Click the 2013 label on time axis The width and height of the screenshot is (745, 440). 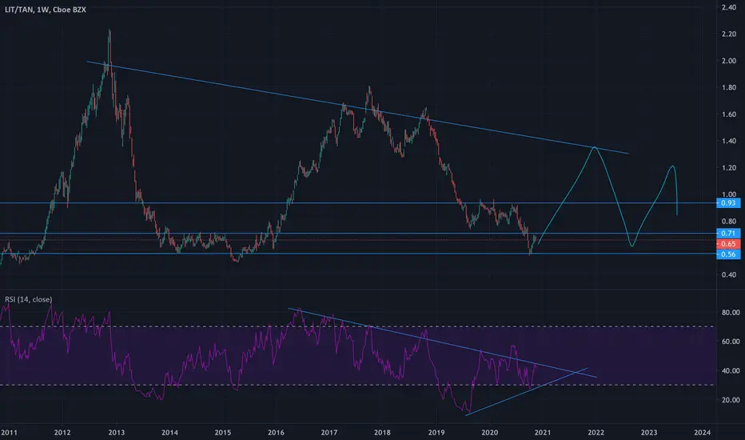(x=117, y=432)
